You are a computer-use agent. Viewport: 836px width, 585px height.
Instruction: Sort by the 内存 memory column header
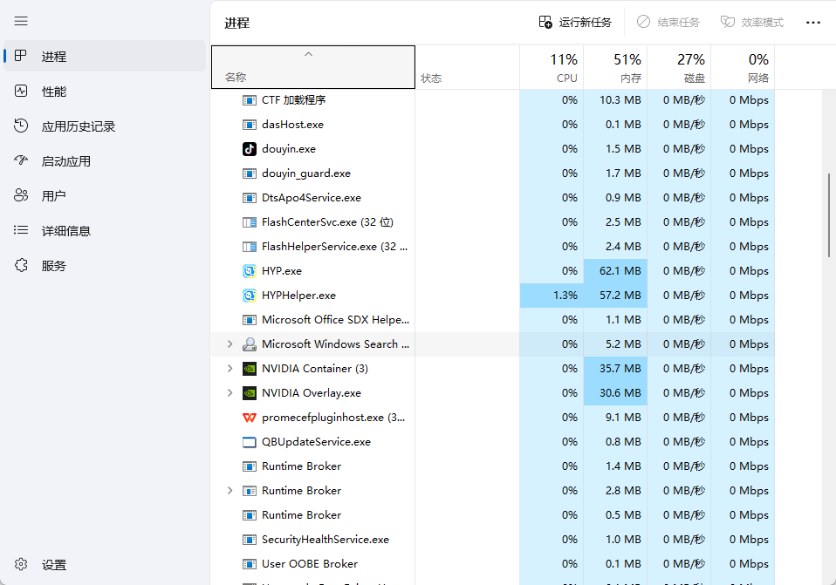tap(615, 68)
